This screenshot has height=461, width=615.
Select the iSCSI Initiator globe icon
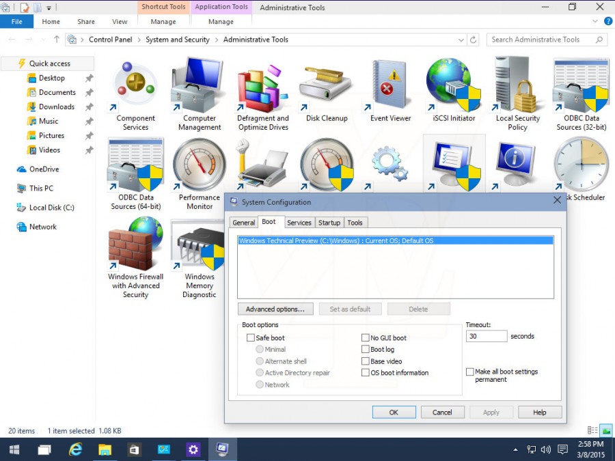[454, 84]
